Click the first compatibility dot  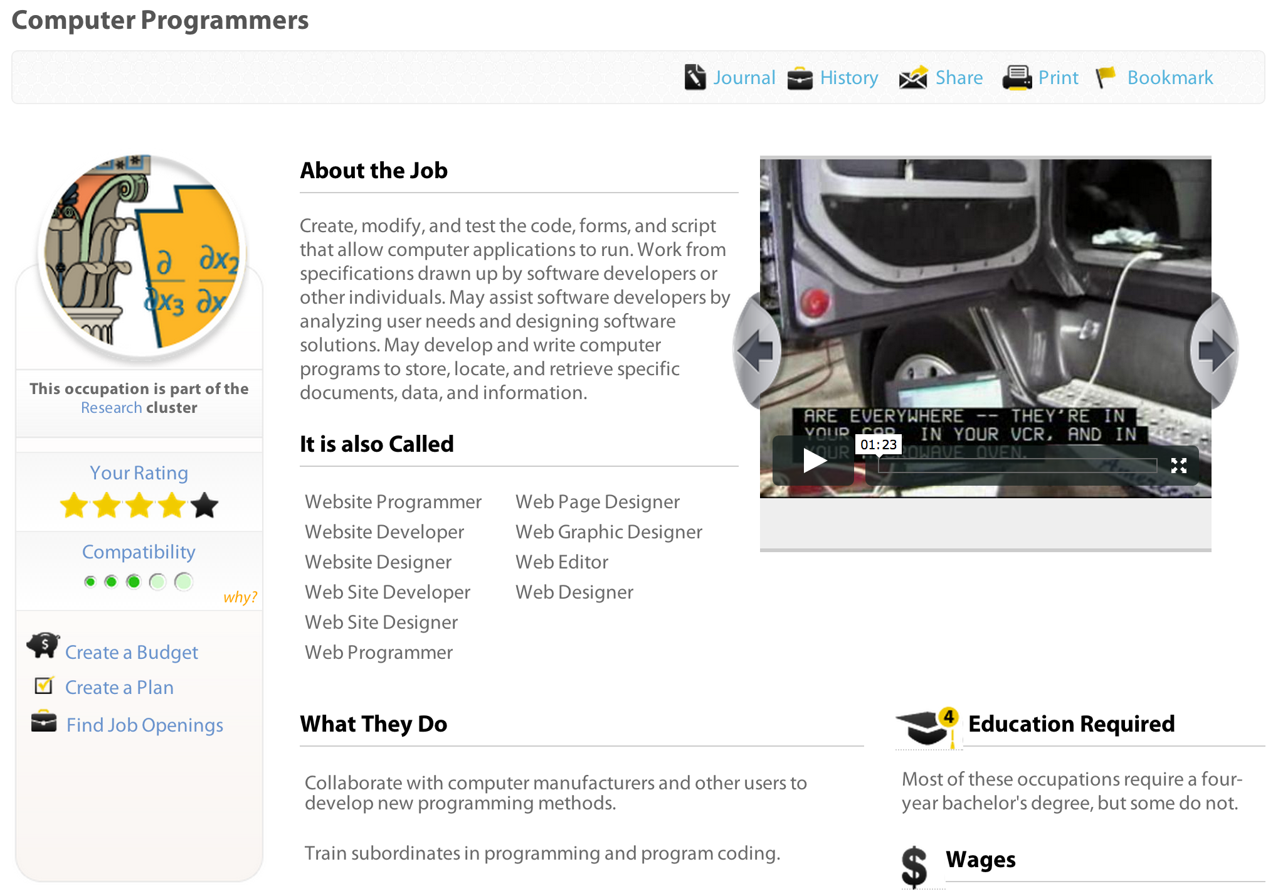(x=90, y=582)
